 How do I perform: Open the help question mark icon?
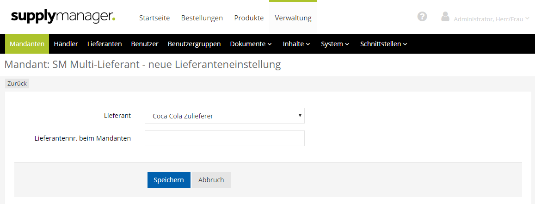(422, 17)
